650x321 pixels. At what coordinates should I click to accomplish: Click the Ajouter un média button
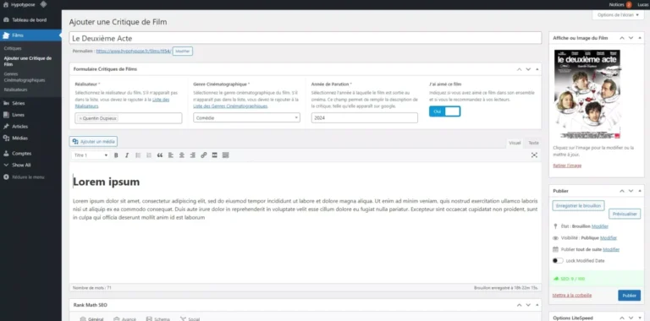coord(93,141)
